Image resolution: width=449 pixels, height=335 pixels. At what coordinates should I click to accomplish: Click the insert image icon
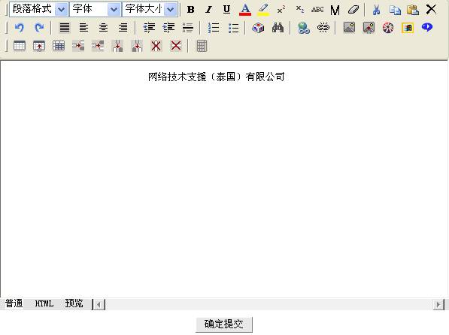(x=349, y=28)
